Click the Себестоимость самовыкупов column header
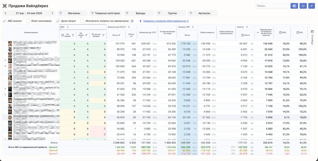Image resolution: width=318 pixels, height=161 pixels. [226, 33]
